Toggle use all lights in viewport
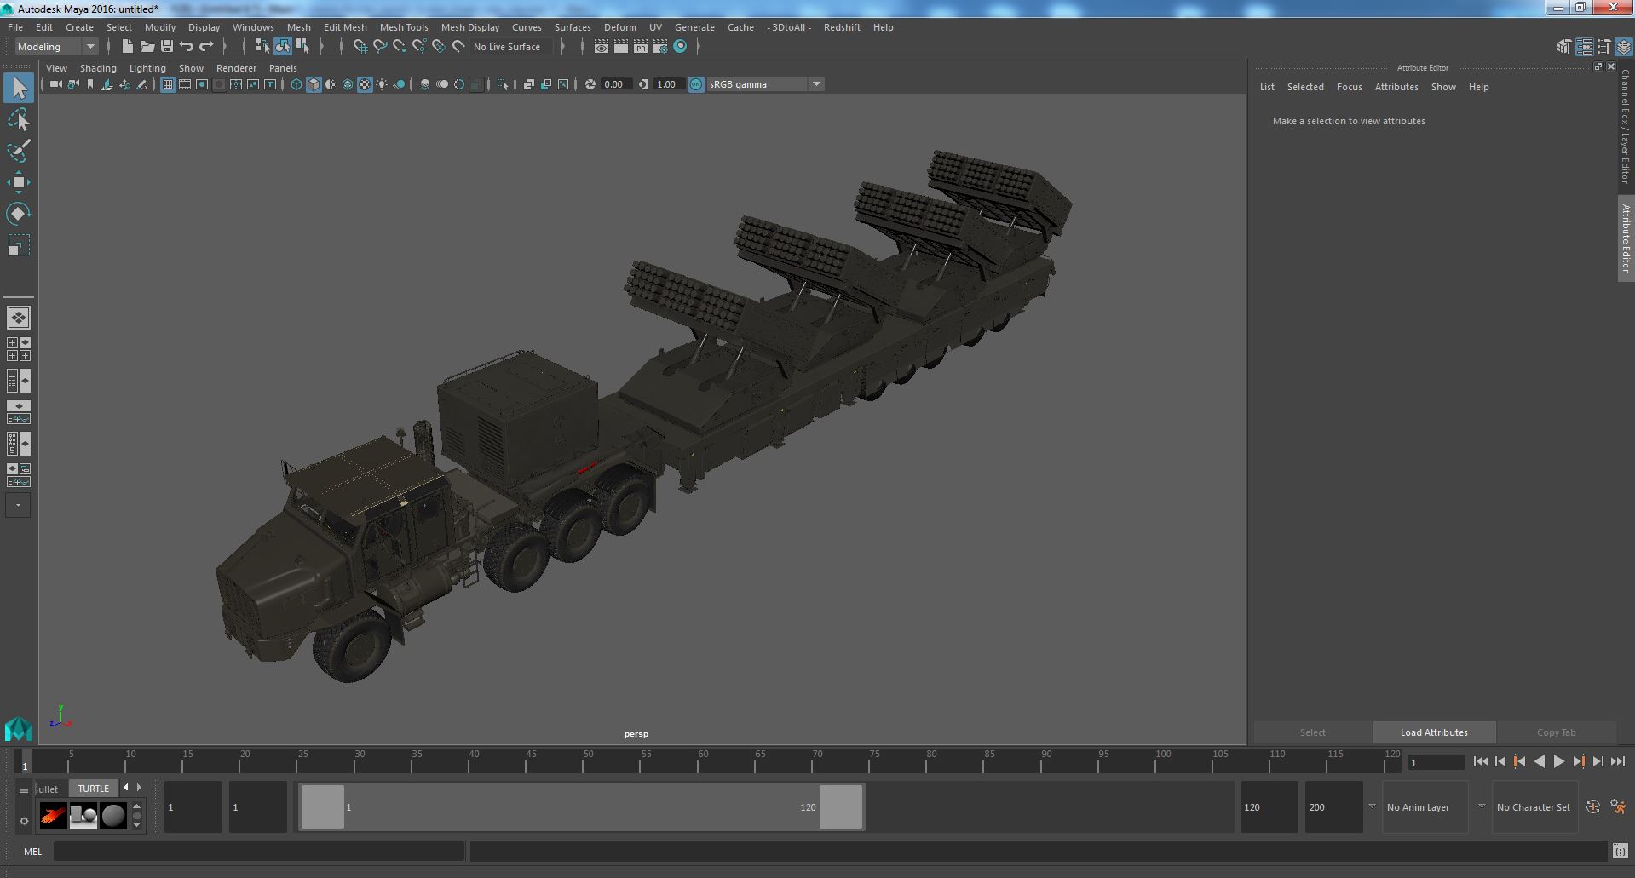 pyautogui.click(x=382, y=84)
